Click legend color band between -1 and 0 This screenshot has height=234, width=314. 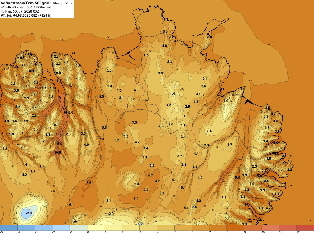click(78, 228)
